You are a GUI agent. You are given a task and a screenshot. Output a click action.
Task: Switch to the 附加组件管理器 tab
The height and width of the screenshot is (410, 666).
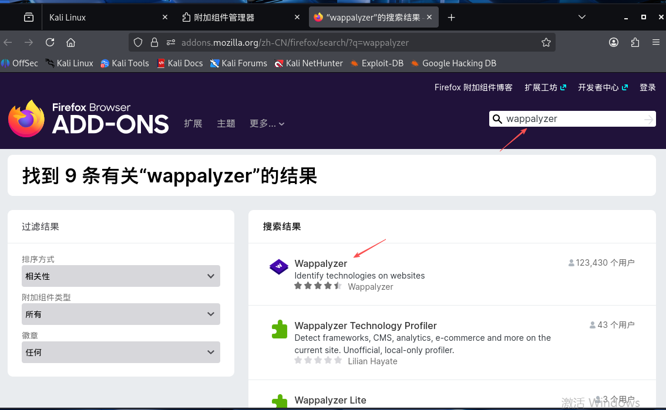(x=240, y=18)
